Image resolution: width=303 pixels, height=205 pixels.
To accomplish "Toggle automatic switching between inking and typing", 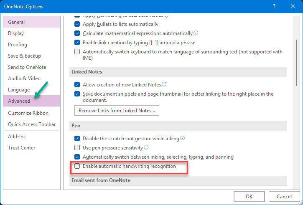I will click(77, 157).
